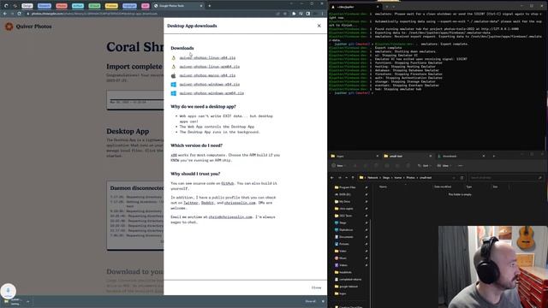548x308 pixels.
Task: Click the browser back arrow
Action: 5,14
